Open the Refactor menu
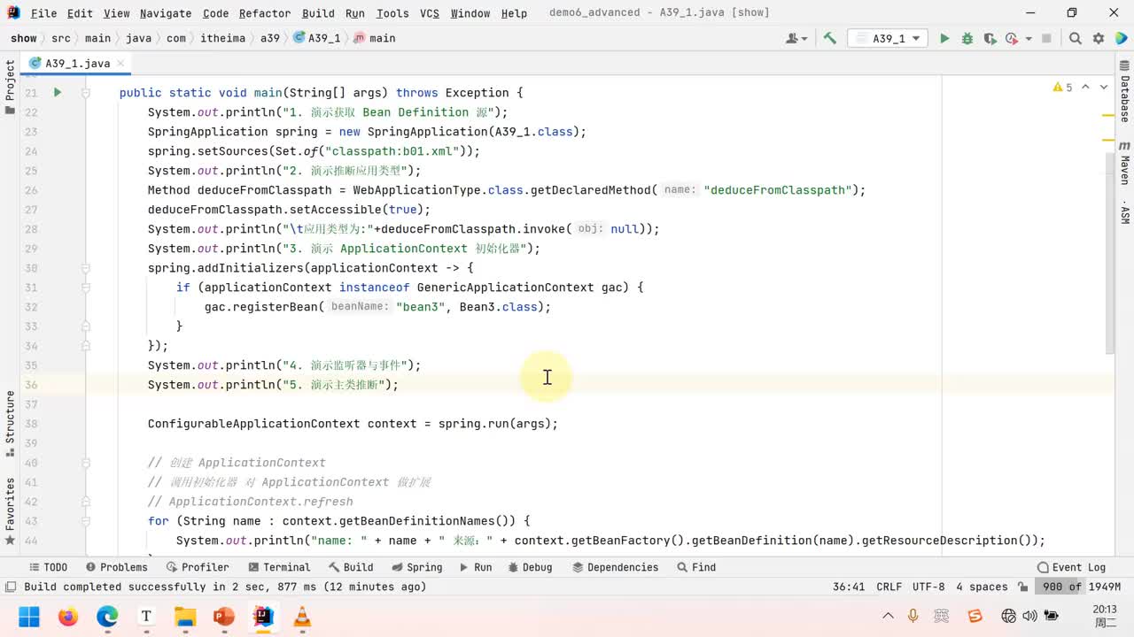Viewport: 1134px width, 637px height. click(x=265, y=13)
